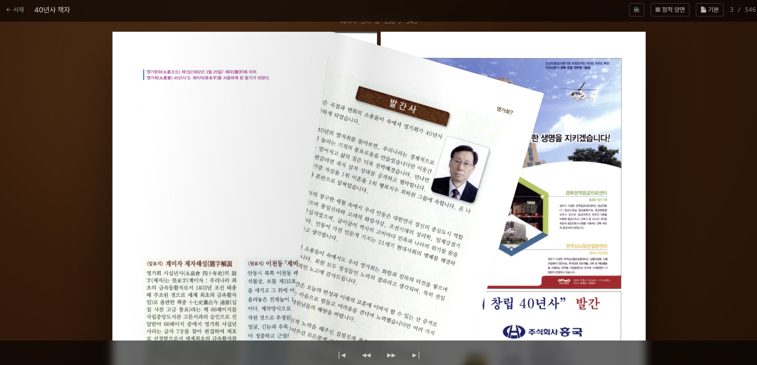The image size is (757, 365).
Task: Click the page counter 3 / 546
Action: pos(743,10)
